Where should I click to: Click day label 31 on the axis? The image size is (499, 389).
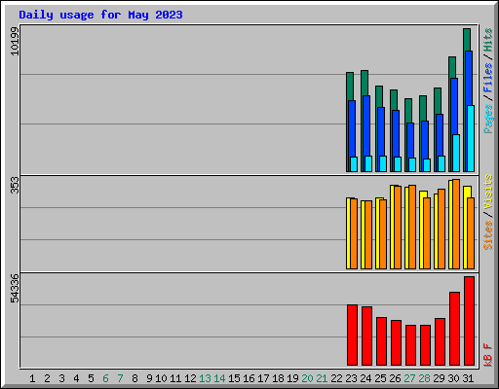pyautogui.click(x=468, y=378)
